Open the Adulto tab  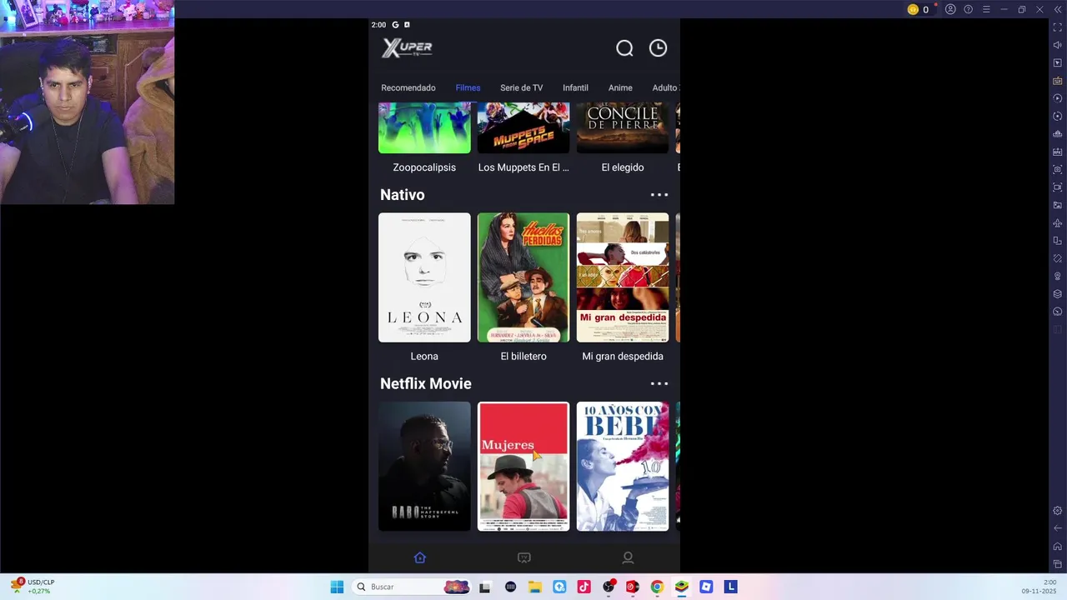coord(665,87)
